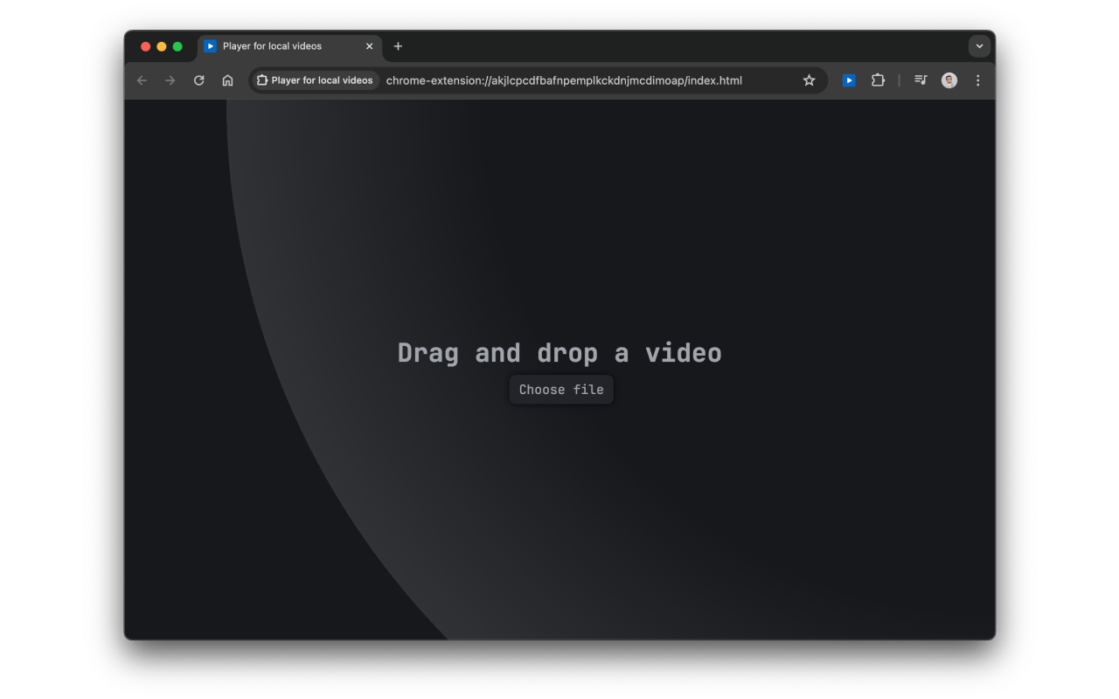
Task: Open the Home page icon
Action: pos(227,80)
